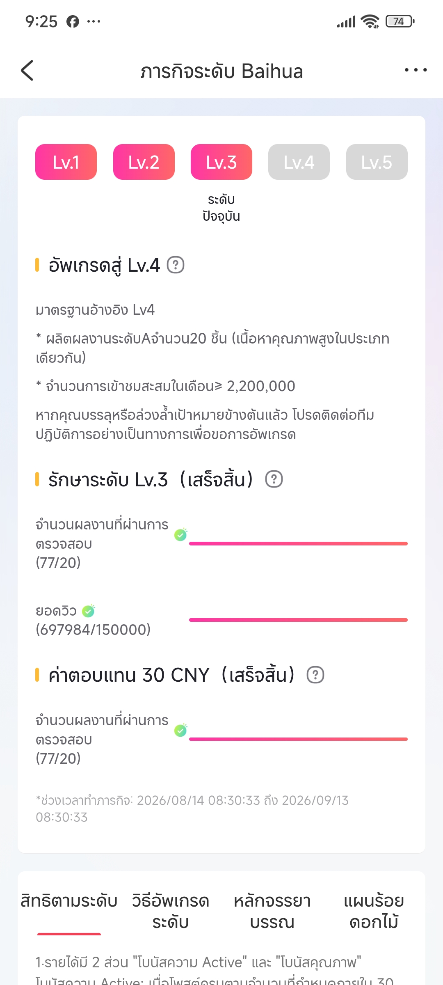This screenshot has height=985, width=443.
Task: Tap the page title ภารกิจระดับ Baihua
Action: click(221, 71)
